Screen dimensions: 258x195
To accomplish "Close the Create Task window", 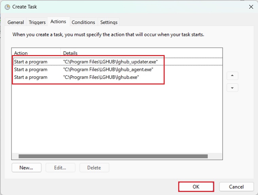I will 251,7.
